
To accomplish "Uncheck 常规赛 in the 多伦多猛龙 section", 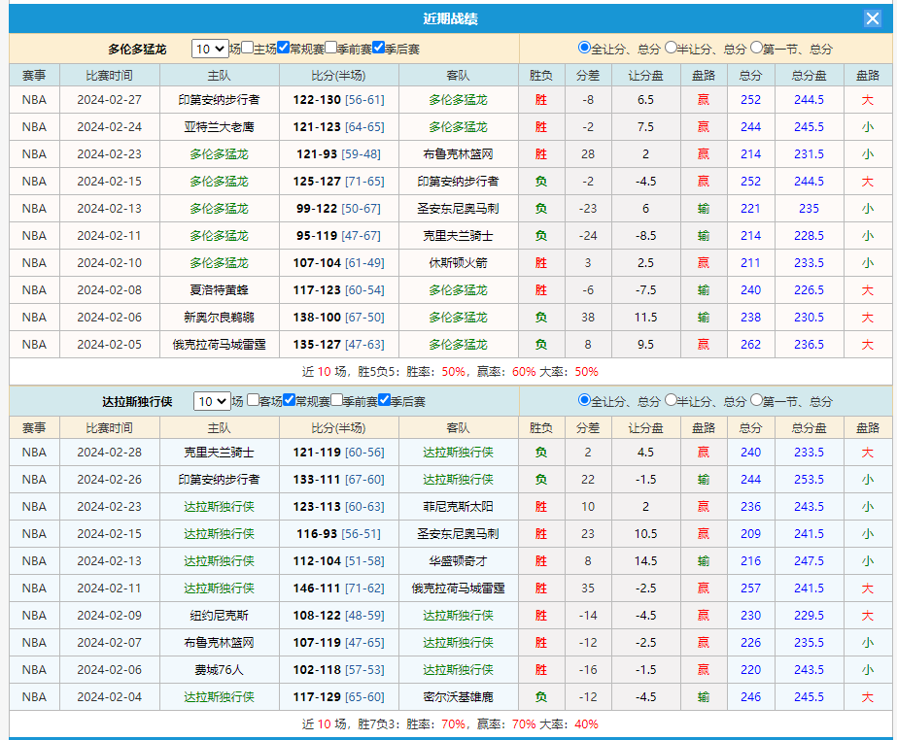I will (284, 48).
